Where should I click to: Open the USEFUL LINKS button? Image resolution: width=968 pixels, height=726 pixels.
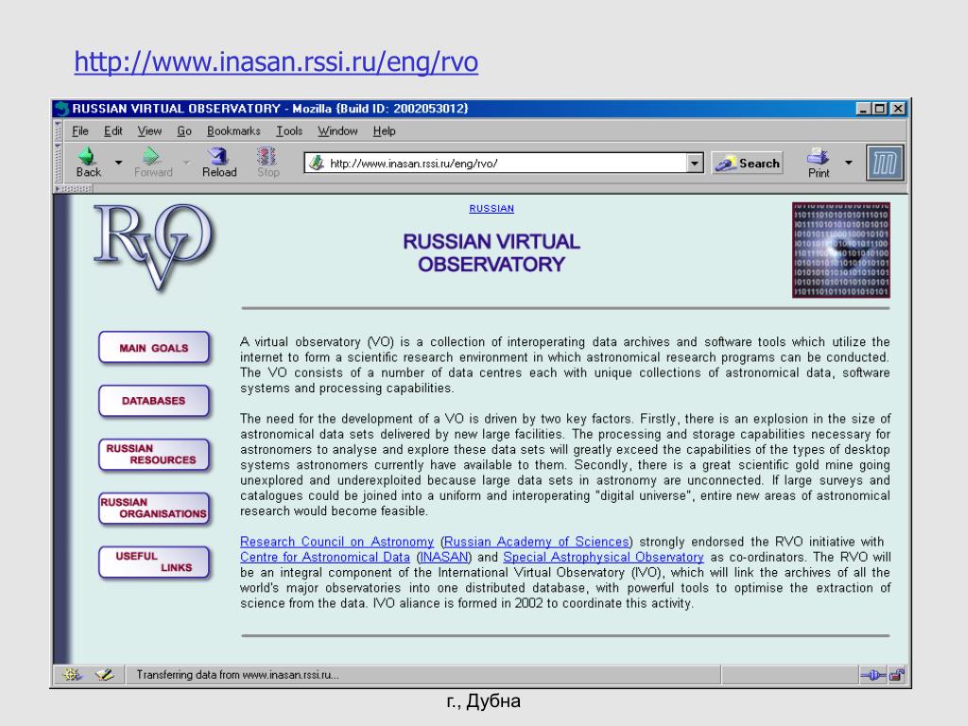(154, 562)
